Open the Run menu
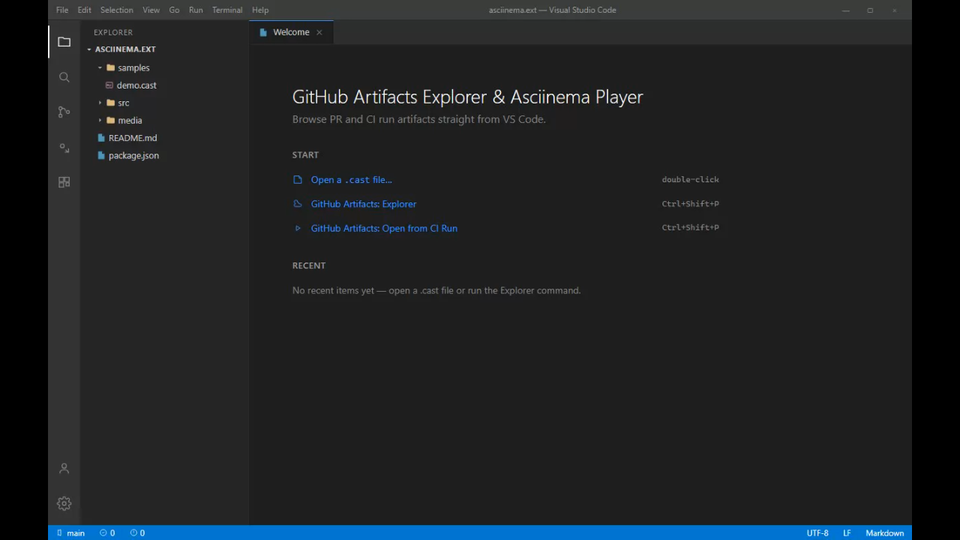Screen dimensions: 960x540 (196, 10)
